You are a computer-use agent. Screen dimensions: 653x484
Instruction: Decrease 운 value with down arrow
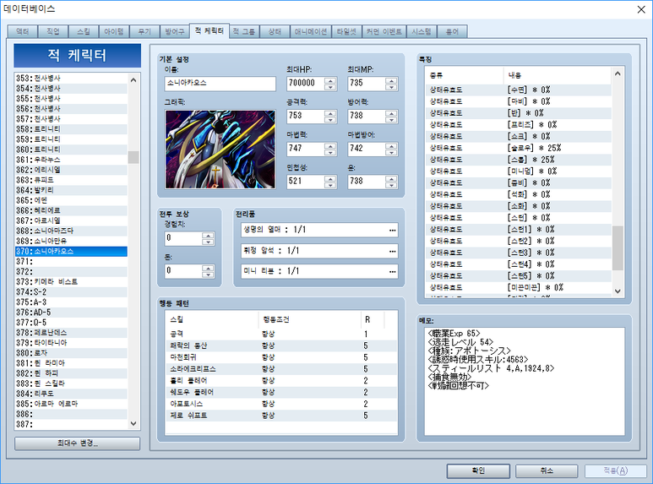tap(391, 185)
